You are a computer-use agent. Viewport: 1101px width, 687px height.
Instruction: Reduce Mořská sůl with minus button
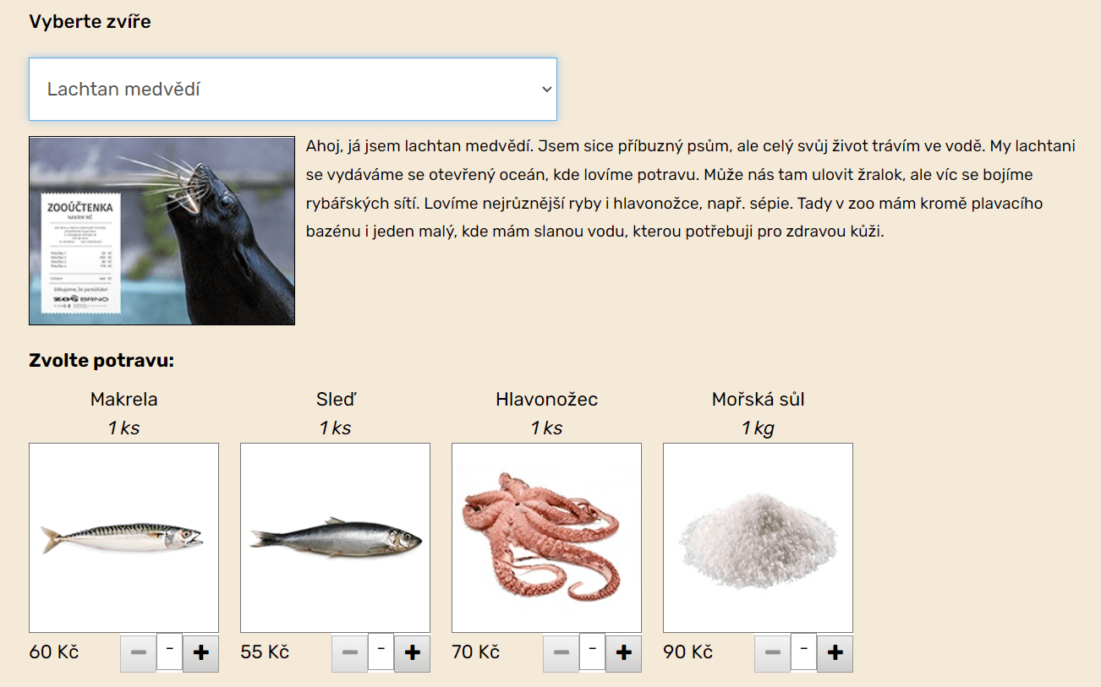(x=773, y=653)
